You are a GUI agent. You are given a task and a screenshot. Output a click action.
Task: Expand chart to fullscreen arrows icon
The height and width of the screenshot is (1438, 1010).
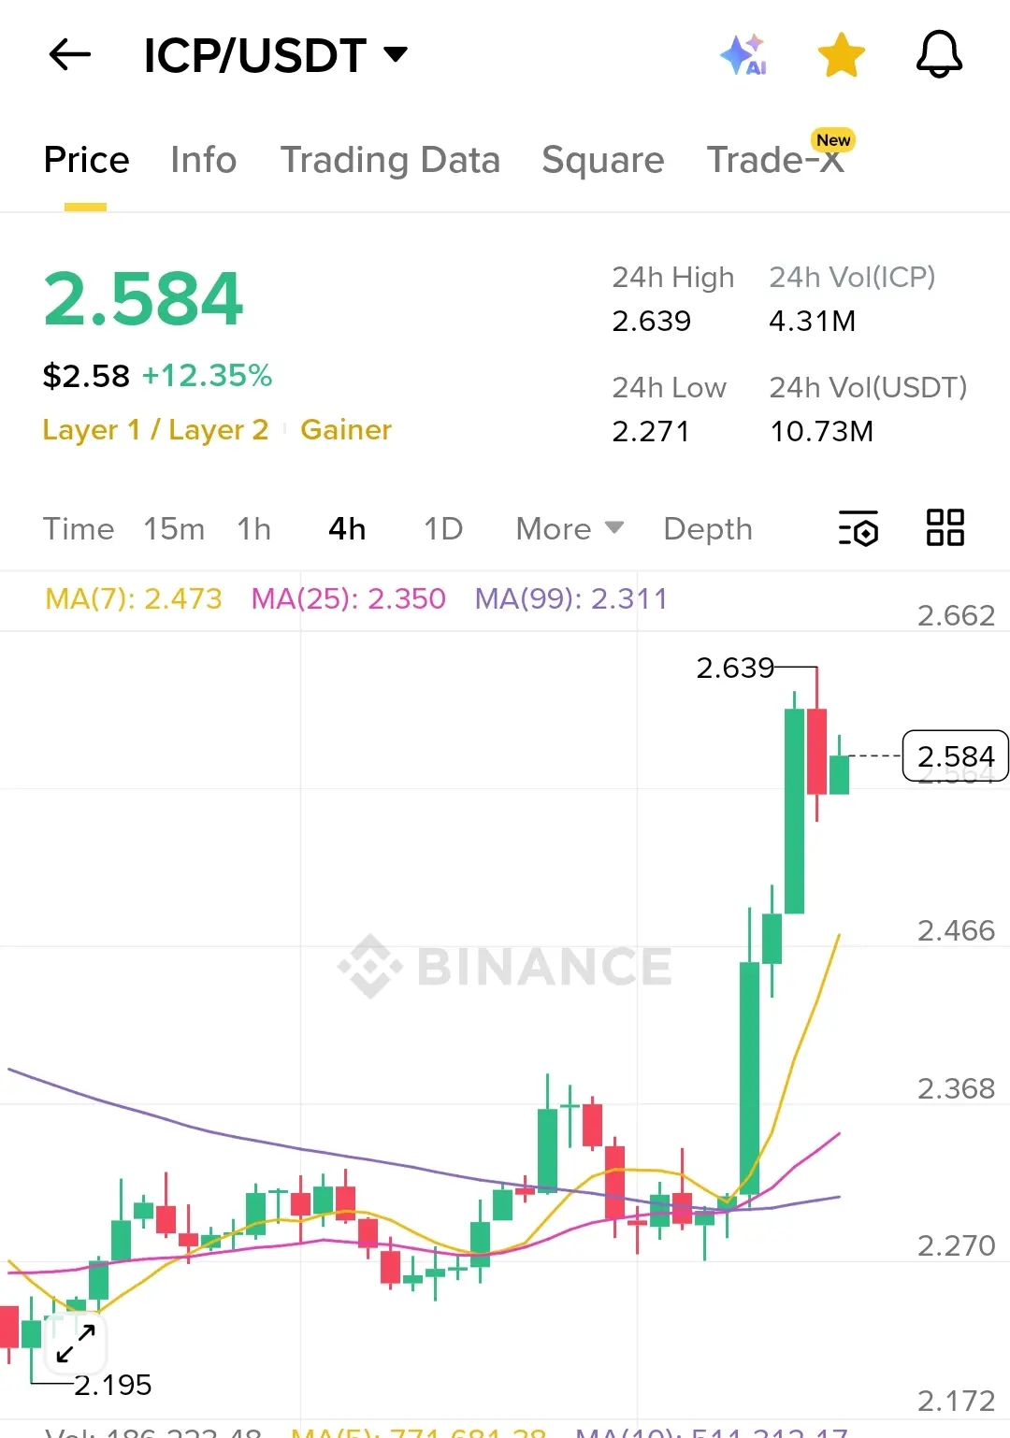[76, 1344]
